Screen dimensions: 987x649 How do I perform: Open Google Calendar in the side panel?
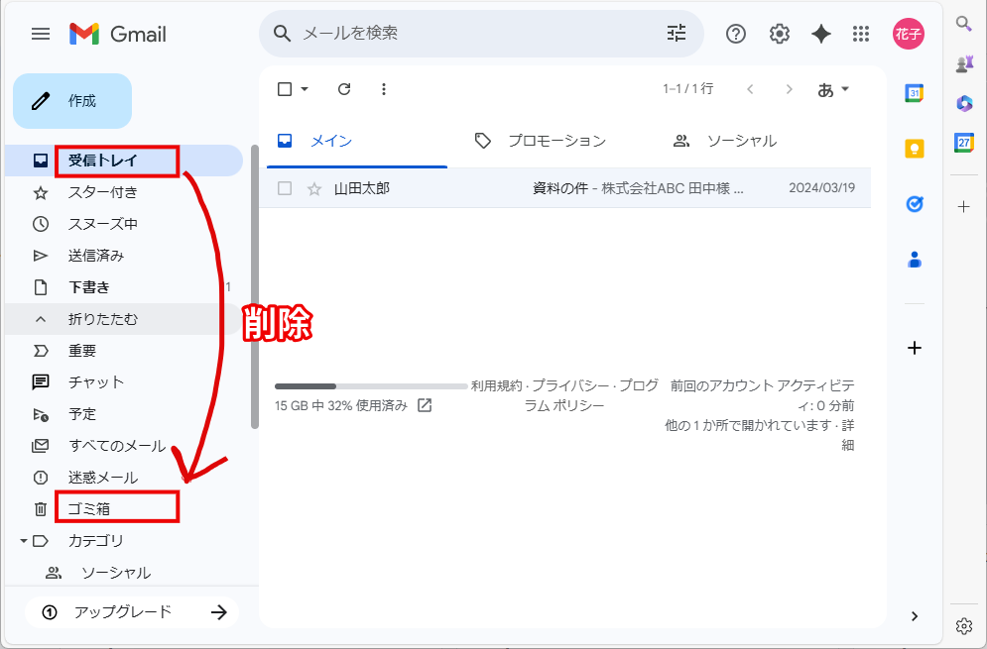point(914,92)
